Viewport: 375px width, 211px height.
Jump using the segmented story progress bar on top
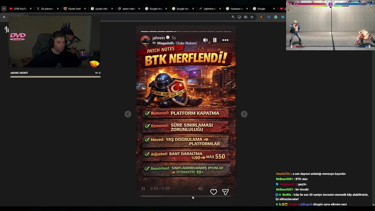click(186, 31)
